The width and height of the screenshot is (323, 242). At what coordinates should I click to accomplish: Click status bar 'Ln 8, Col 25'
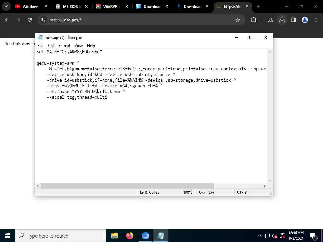[x=150, y=193]
